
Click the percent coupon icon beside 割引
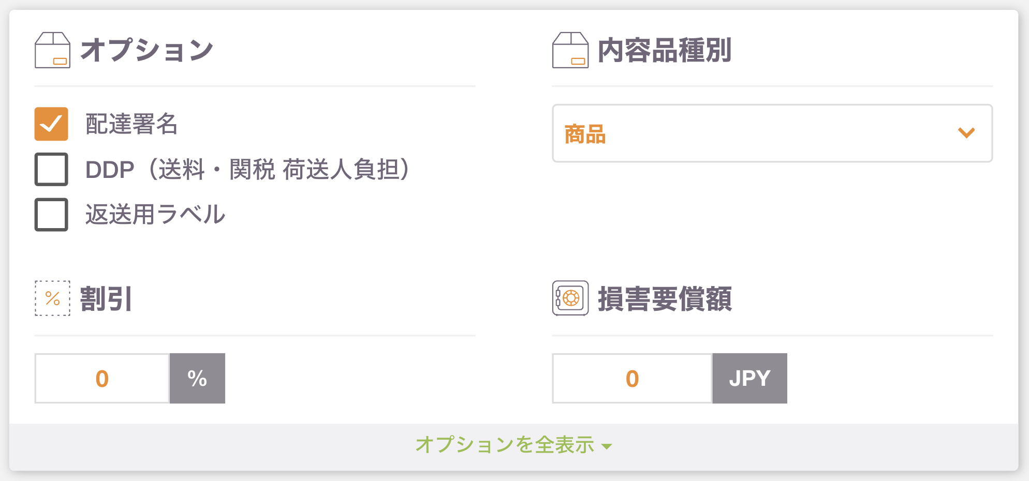(x=52, y=298)
